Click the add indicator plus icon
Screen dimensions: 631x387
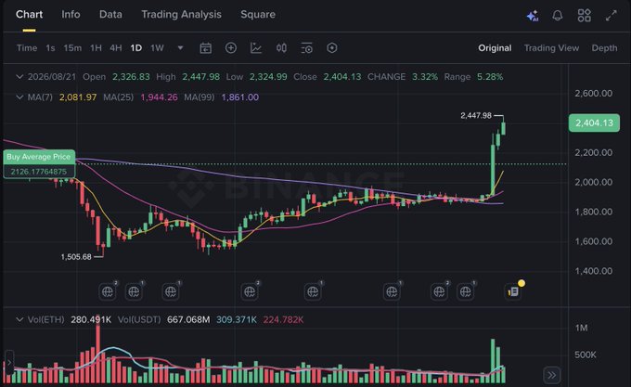click(231, 48)
